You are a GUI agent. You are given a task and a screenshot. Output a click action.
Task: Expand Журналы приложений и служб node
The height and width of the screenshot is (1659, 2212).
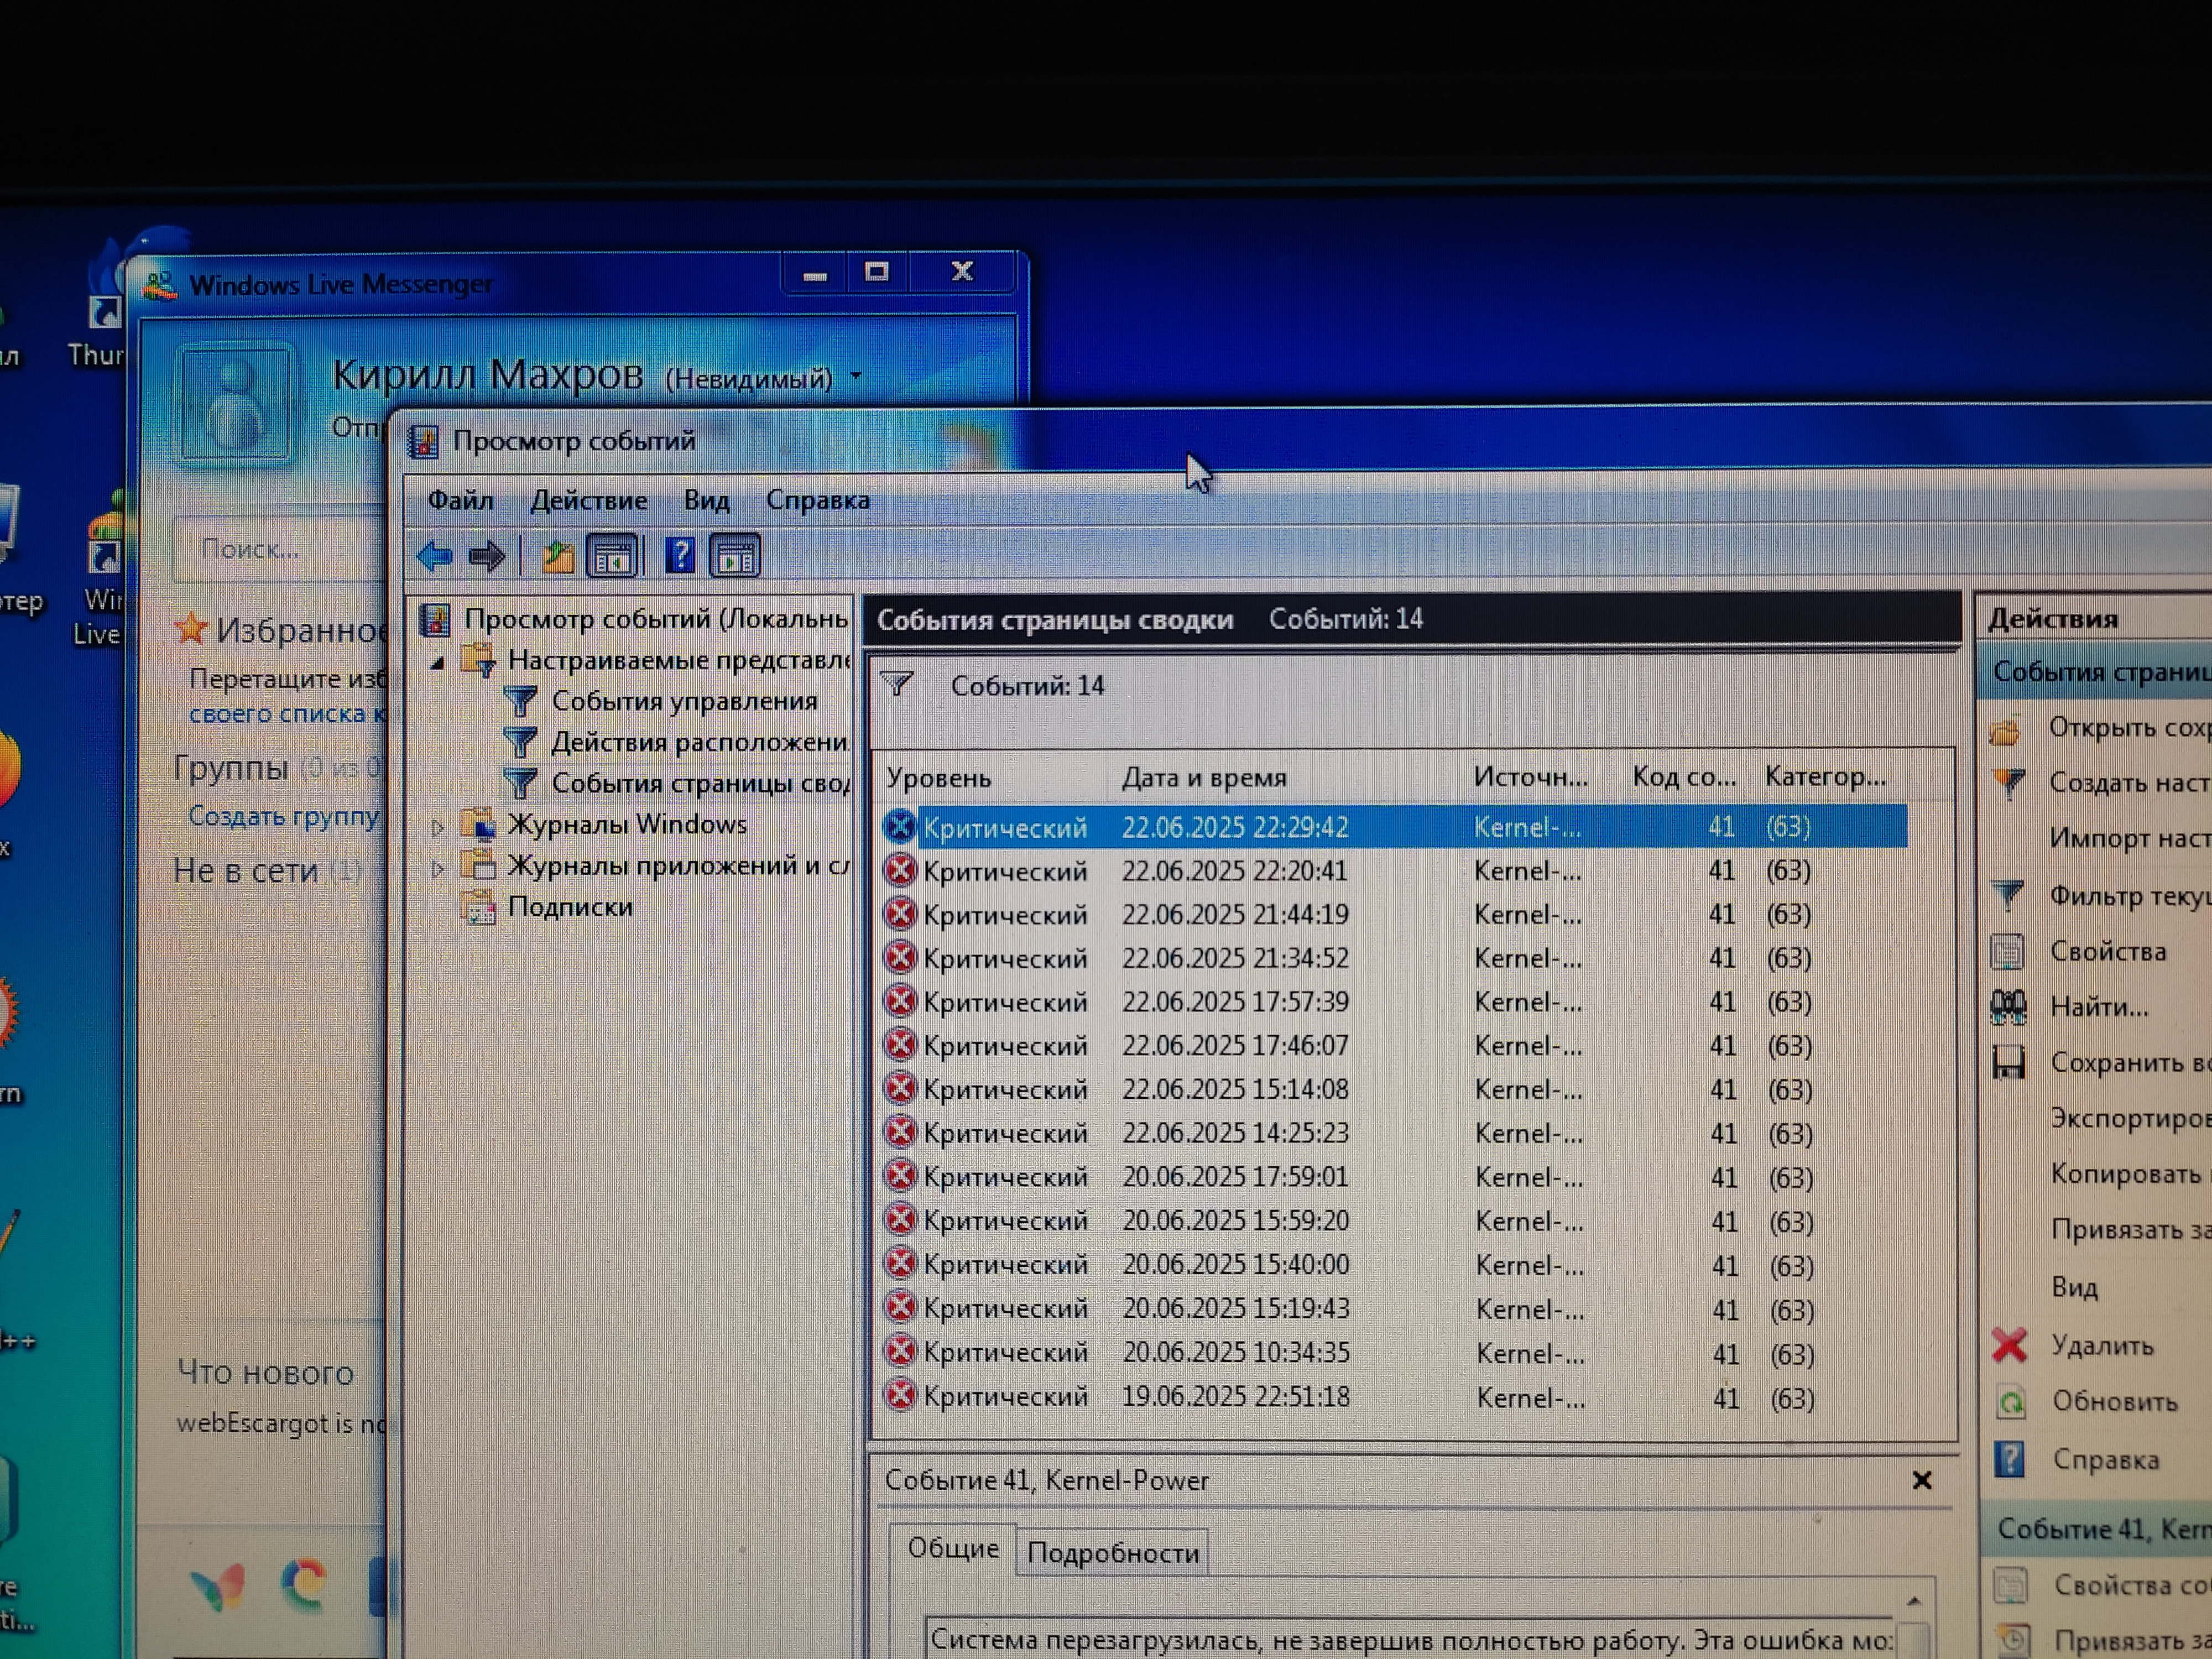(x=437, y=868)
